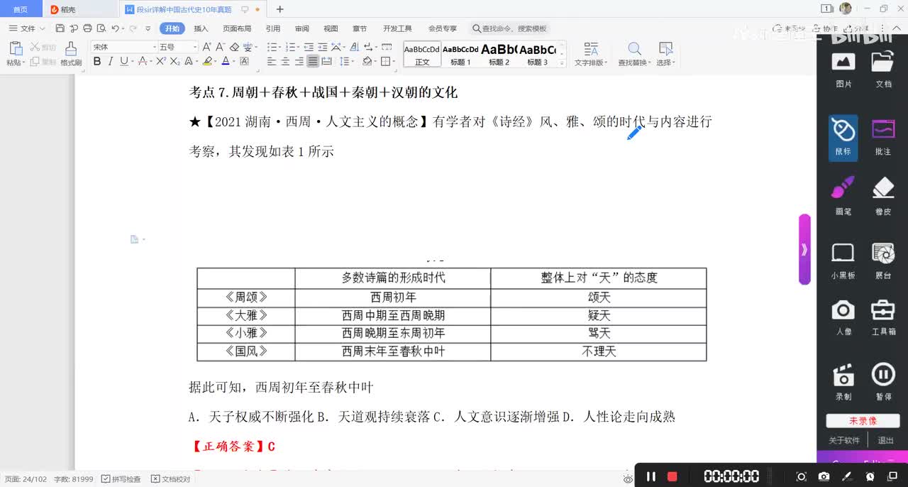Apply the 标题 2 style
This screenshot has width=908, height=487.
[499, 54]
